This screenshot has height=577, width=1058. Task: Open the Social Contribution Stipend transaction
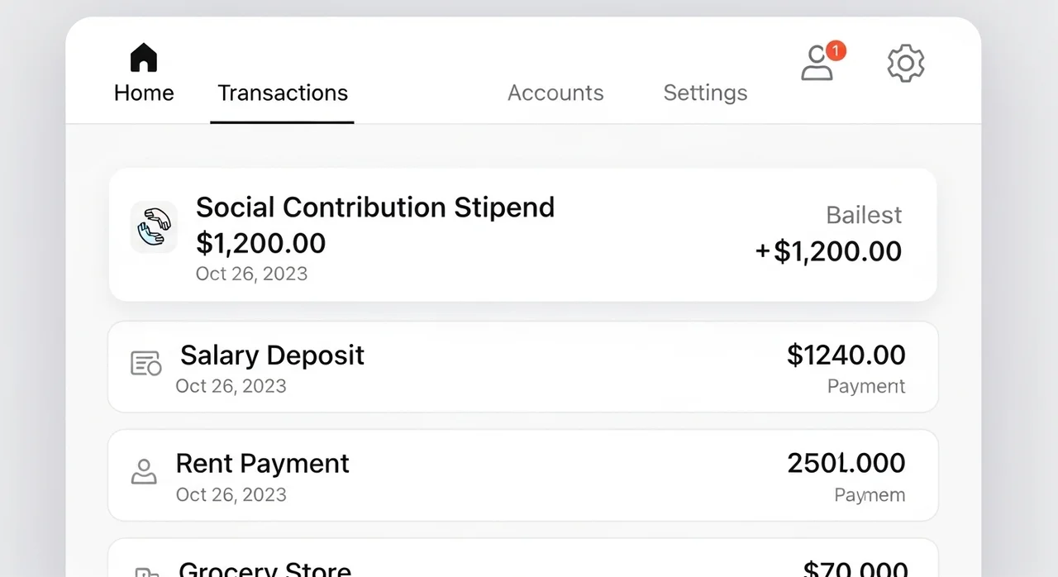[375, 207]
